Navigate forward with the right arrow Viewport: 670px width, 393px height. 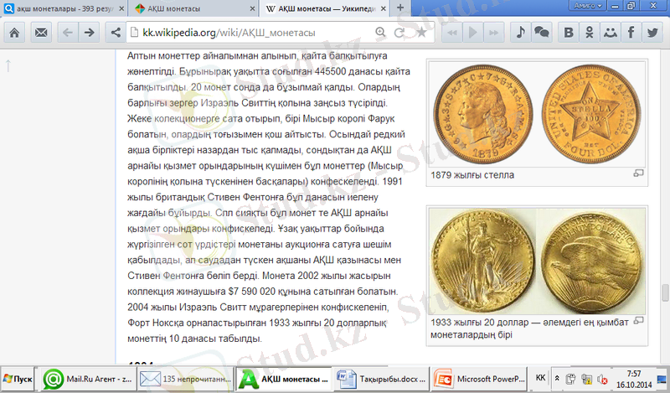point(89,33)
